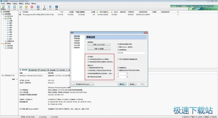Click 关联 IE 浏览器 button
Screen dimensions: 218x118
pyautogui.click(x=99, y=49)
